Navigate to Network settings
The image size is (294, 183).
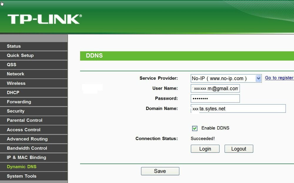(x=15, y=74)
